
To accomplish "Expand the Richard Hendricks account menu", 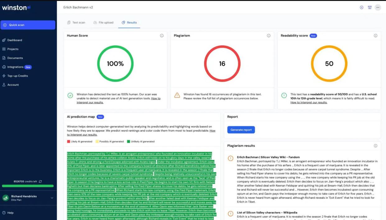I will [52, 198].
